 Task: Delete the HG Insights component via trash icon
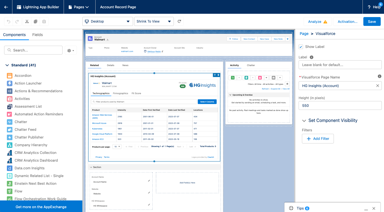tap(218, 75)
